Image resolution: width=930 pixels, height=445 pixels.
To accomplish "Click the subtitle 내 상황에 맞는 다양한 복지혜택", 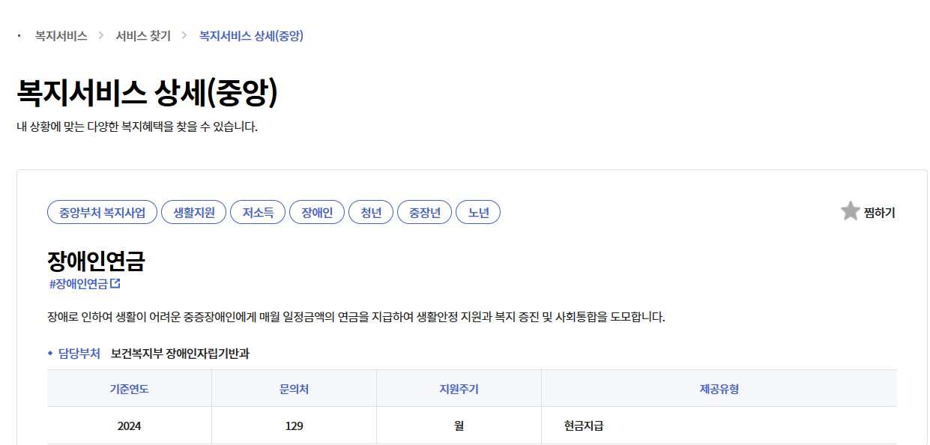I will (137, 127).
